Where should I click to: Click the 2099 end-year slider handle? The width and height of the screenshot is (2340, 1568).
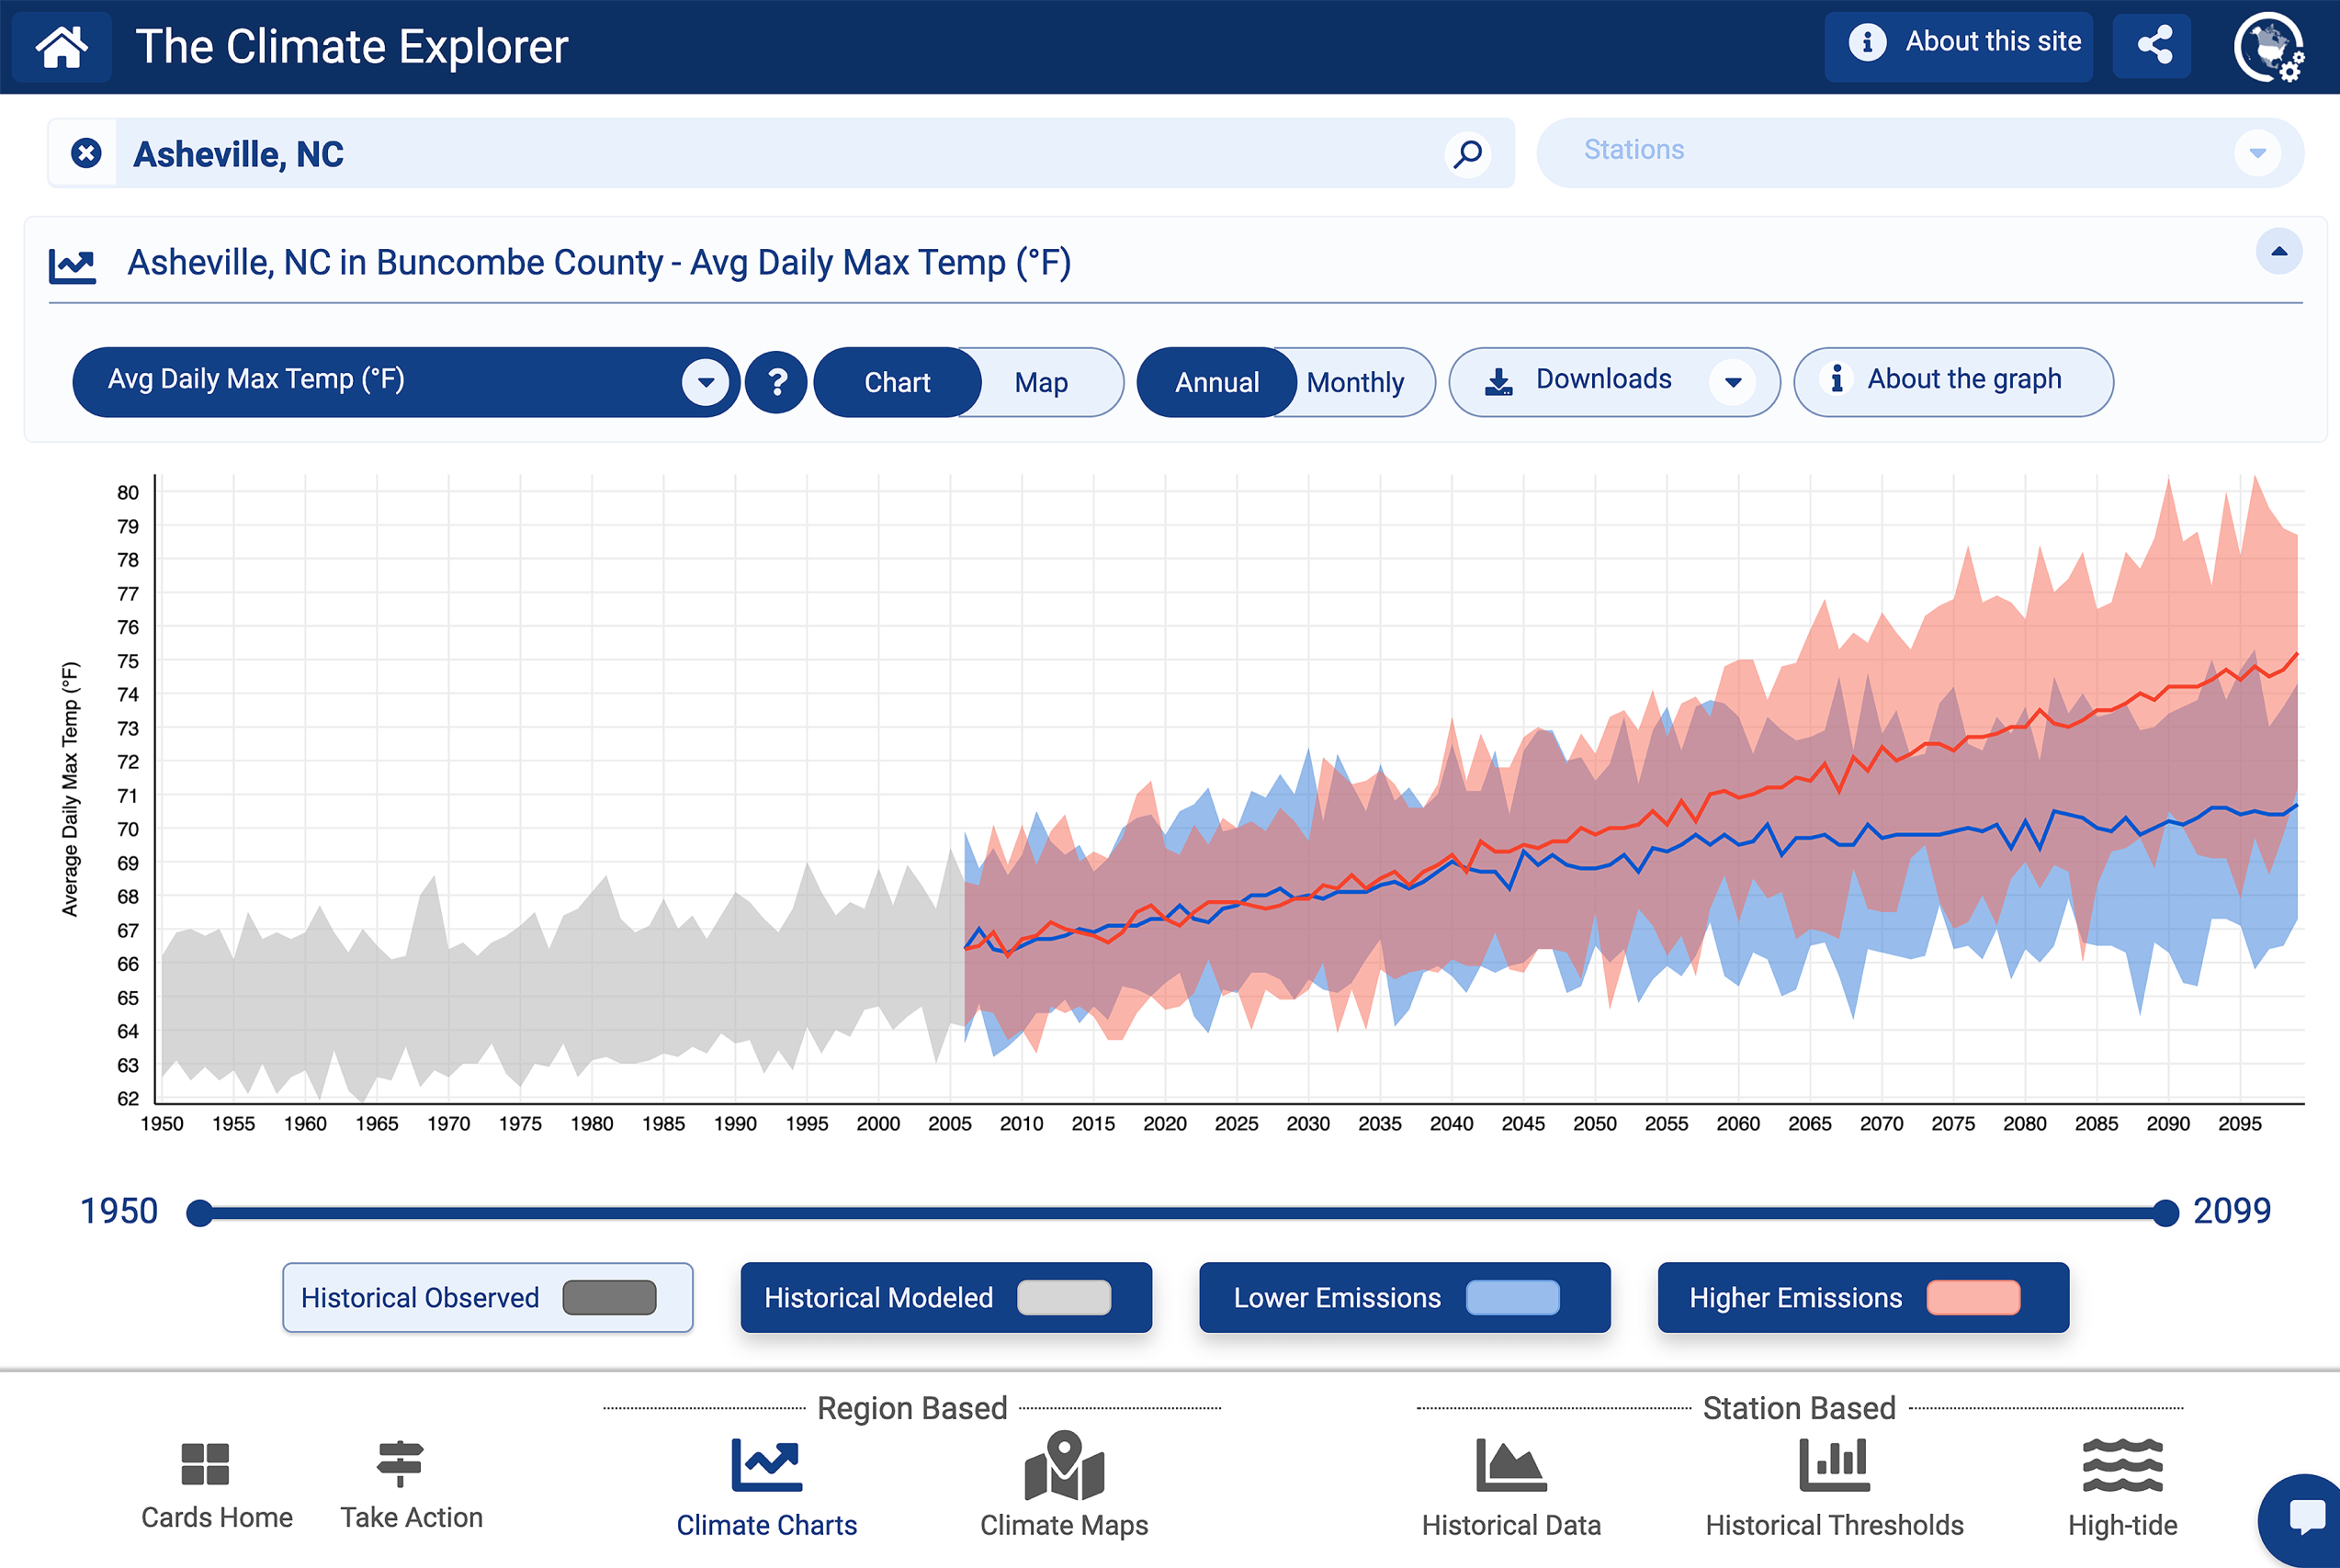[x=2165, y=1213]
